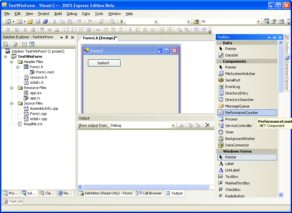Open the File menu
The image size is (292, 213).
click(7, 14)
